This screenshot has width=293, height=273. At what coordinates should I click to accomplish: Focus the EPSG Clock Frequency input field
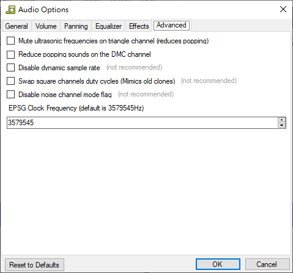(x=143, y=123)
